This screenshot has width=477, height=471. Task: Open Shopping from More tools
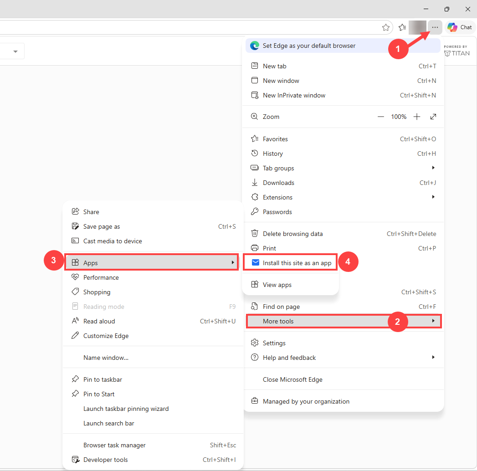pos(153,292)
